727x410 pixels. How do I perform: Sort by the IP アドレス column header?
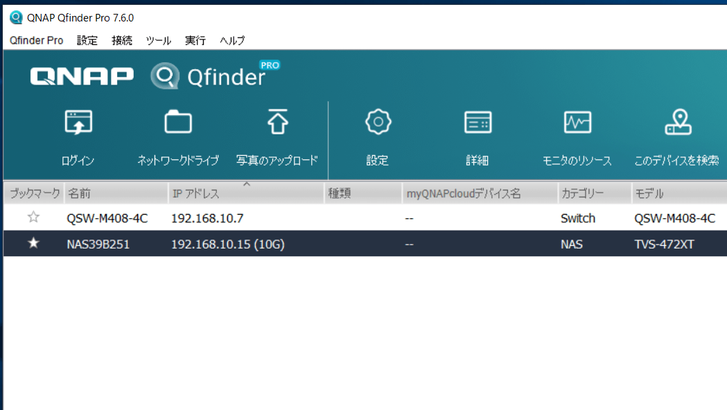pyautogui.click(x=246, y=193)
